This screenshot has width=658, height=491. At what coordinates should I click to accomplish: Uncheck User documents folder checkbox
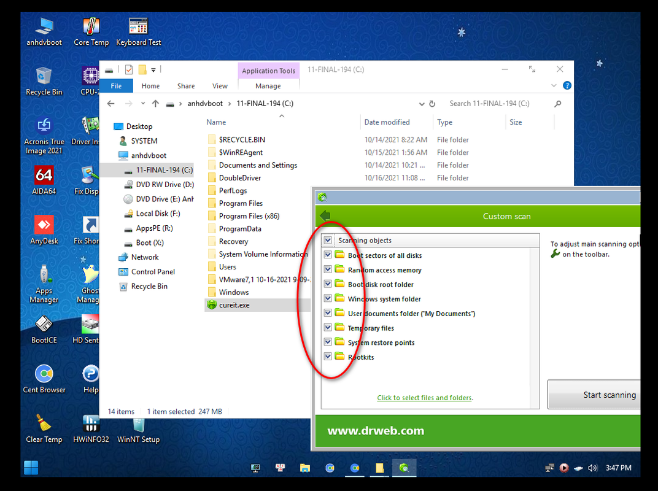point(328,313)
